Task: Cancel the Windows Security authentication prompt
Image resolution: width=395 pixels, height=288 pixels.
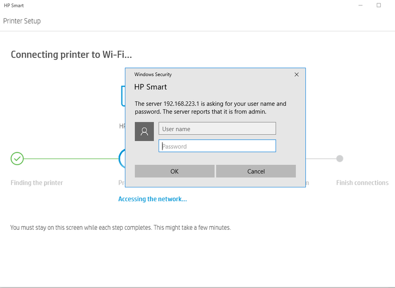Action: (x=256, y=171)
